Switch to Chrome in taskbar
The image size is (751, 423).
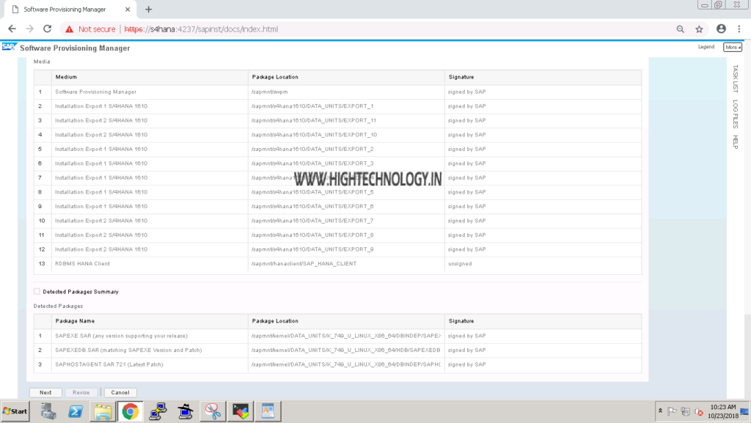click(x=131, y=411)
